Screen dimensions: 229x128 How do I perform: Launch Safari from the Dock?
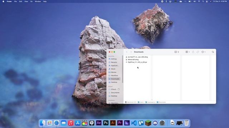coord(57,123)
